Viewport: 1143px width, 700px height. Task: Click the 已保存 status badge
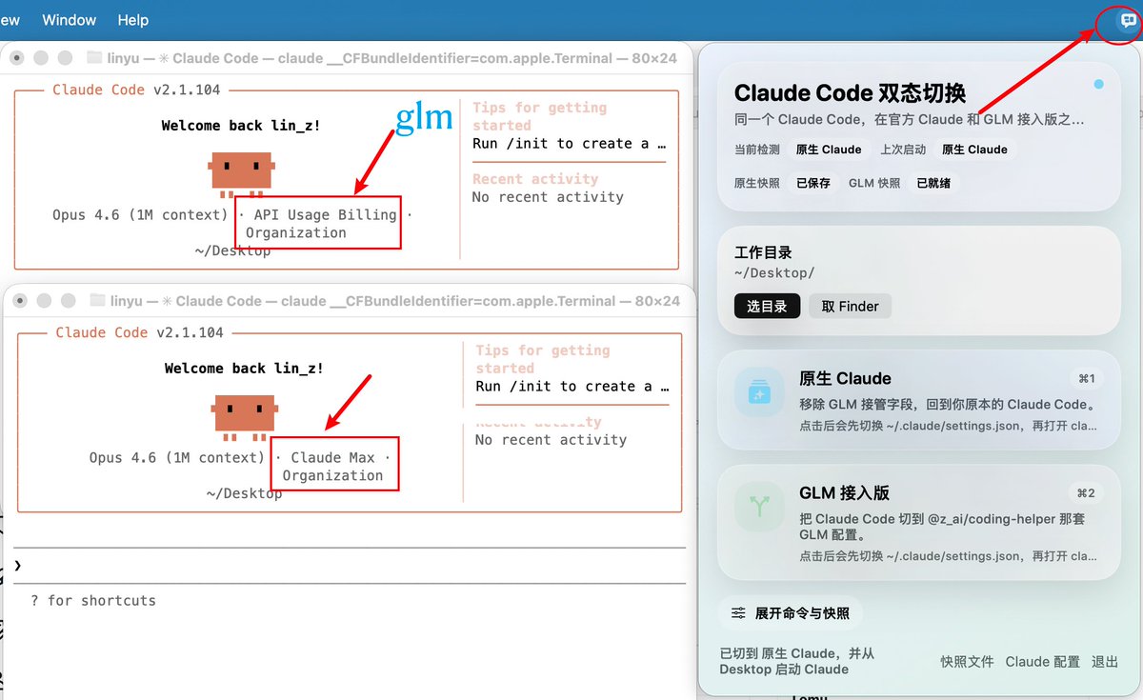pos(813,183)
